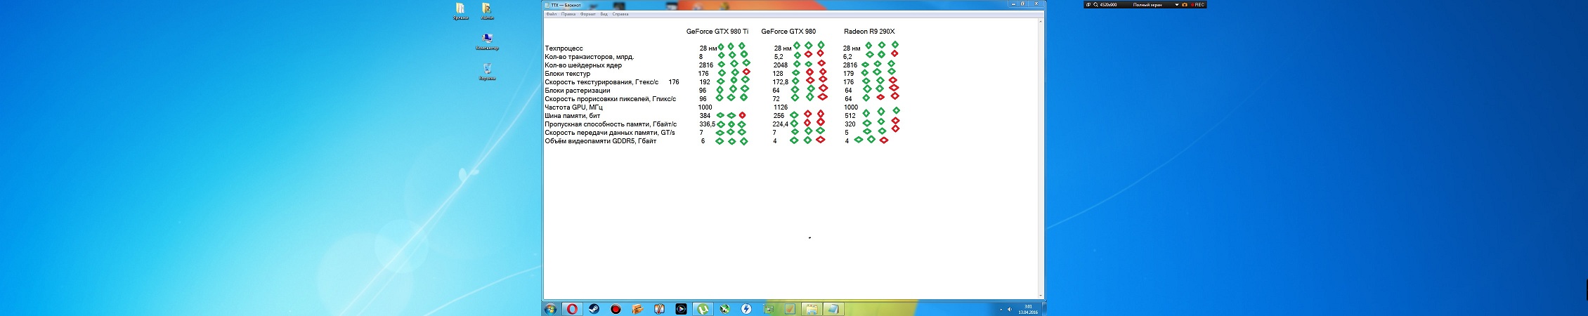Click the Radeon R9 290X header

point(869,32)
